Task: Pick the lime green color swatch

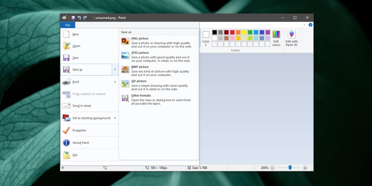Action: 250,38
